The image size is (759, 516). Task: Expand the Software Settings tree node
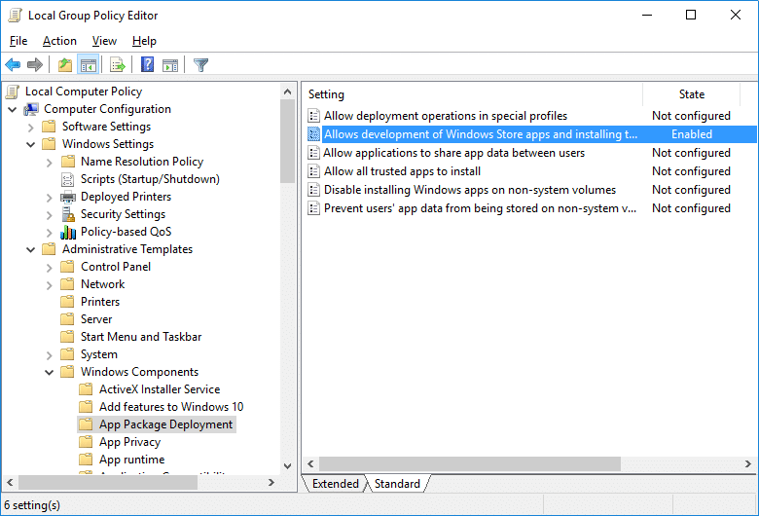[x=30, y=127]
